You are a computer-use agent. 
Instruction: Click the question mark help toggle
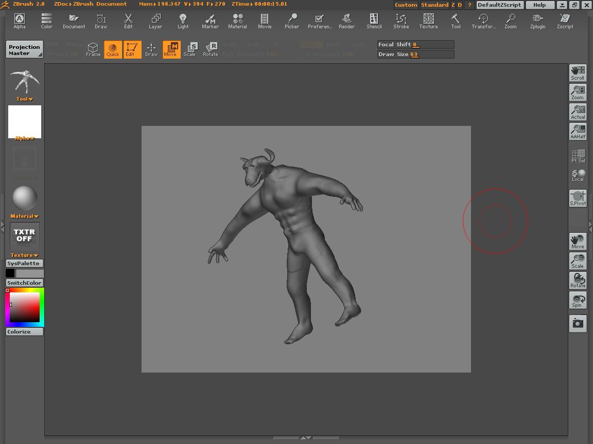469,5
